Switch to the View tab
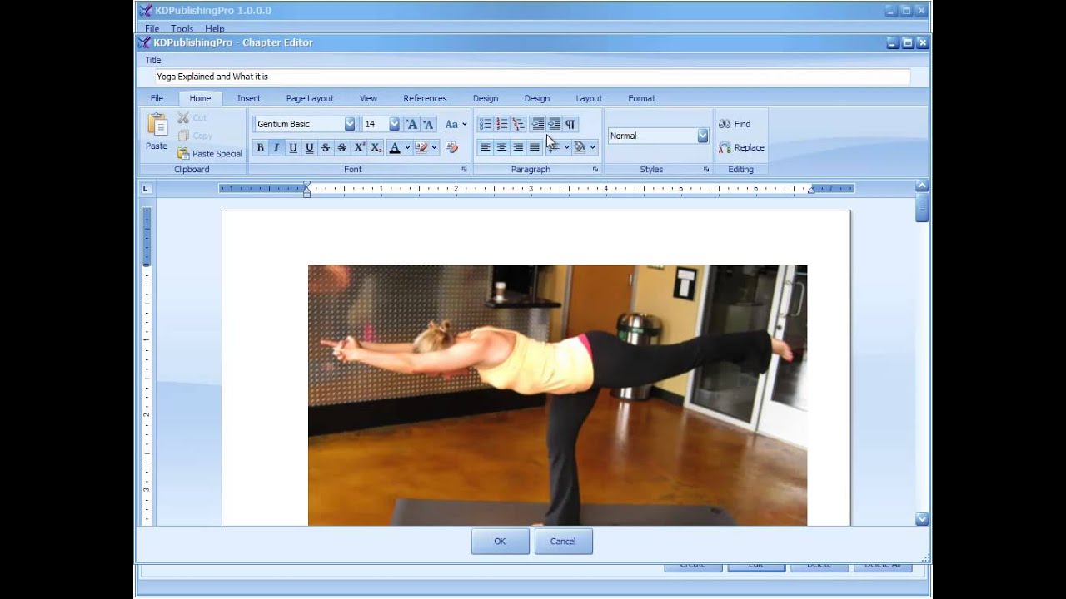Viewport: 1066px width, 599px height. point(368,98)
